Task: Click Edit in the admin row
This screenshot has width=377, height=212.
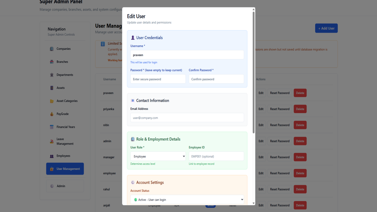Action: (x=261, y=141)
